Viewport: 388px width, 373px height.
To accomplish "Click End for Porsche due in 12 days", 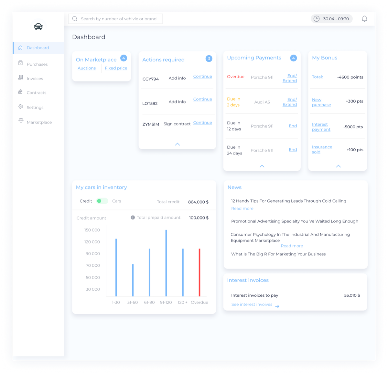I will tap(293, 126).
